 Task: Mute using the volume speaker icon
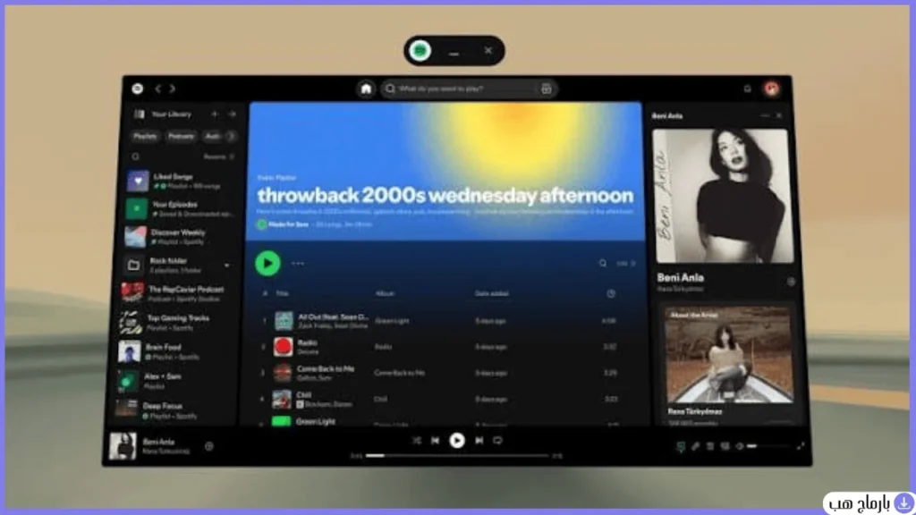coord(740,446)
